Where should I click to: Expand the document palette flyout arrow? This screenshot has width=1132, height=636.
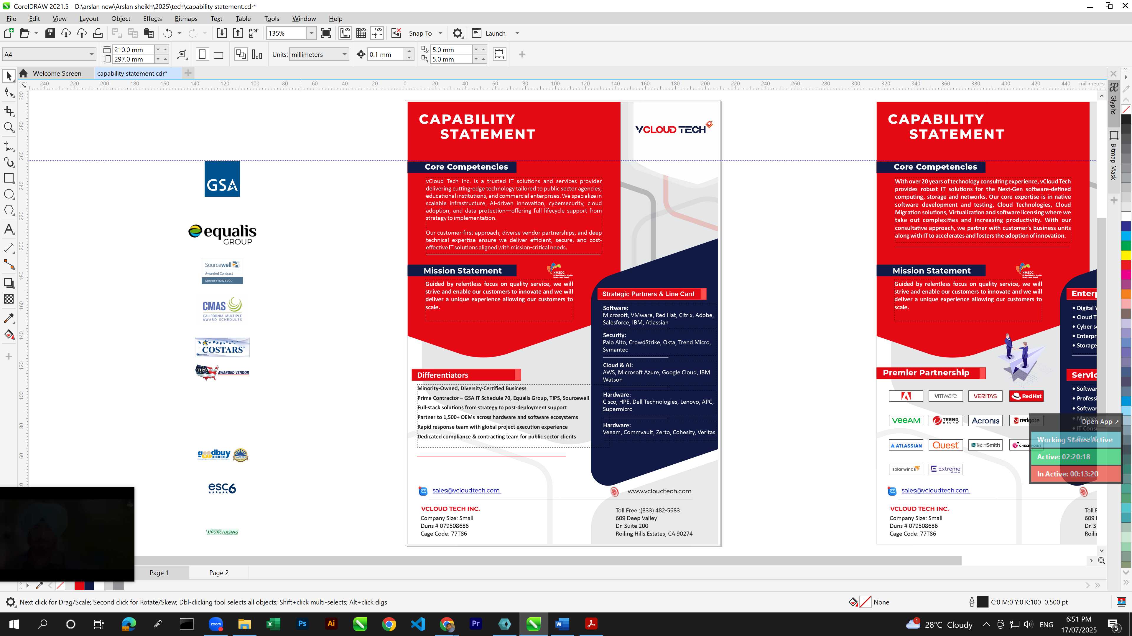pyautogui.click(x=27, y=586)
